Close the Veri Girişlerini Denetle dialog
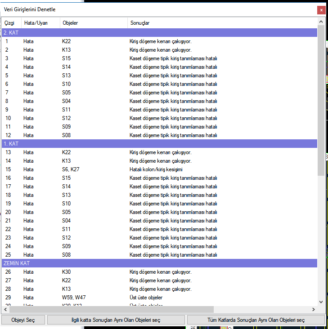 [321, 10]
